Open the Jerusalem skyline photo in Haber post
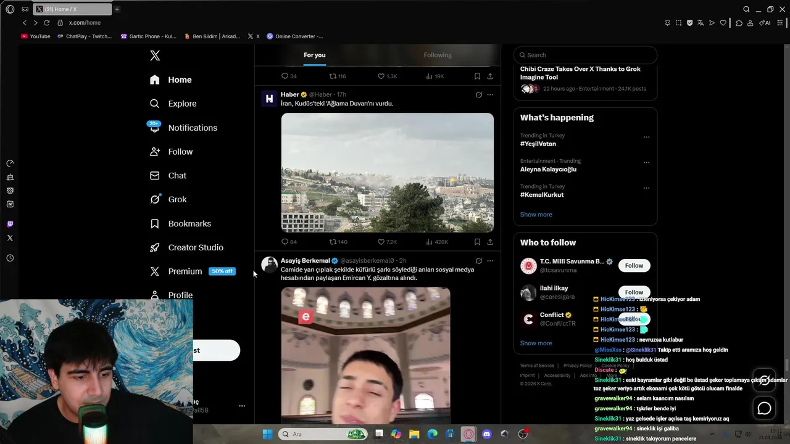790x444 pixels. coord(387,172)
